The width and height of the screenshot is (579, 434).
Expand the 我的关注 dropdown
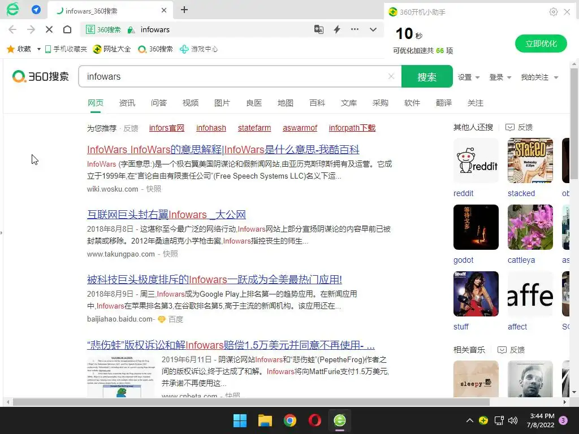pos(539,77)
